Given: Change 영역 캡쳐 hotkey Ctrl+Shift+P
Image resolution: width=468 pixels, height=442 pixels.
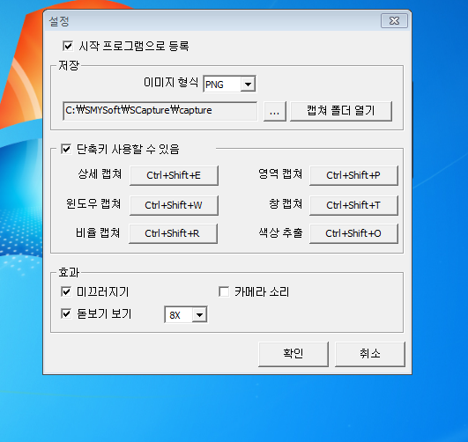Looking at the screenshot, I should click(353, 175).
